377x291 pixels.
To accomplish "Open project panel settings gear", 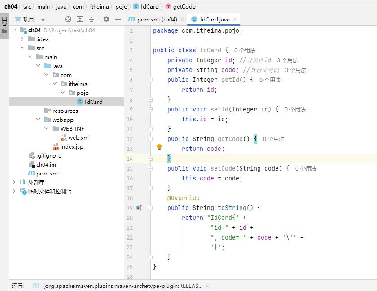I will tap(106, 19).
